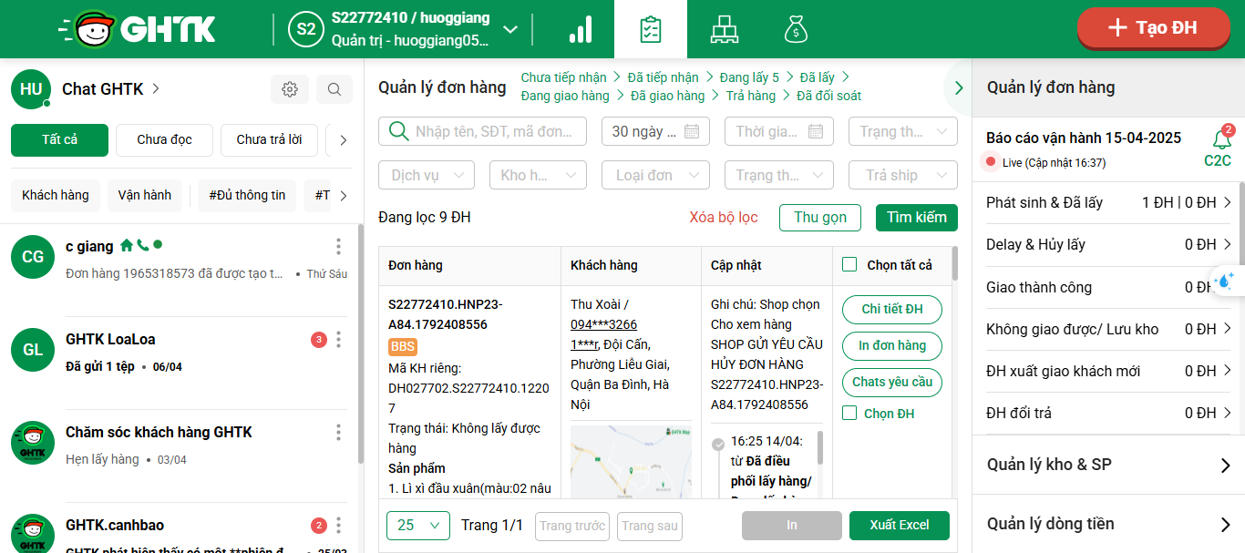Screen dimensions: 1245x553
Task: Open three-dot menu for c giang chat
Action: [338, 247]
